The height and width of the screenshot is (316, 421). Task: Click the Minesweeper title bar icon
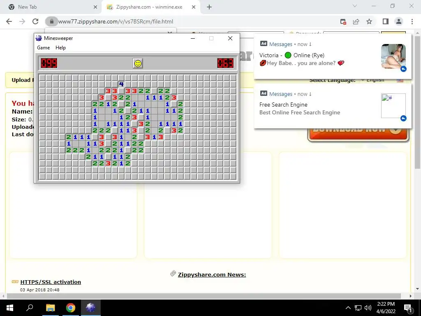tap(39, 38)
